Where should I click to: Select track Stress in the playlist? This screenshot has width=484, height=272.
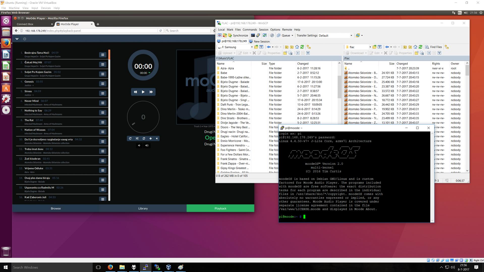click(62, 93)
